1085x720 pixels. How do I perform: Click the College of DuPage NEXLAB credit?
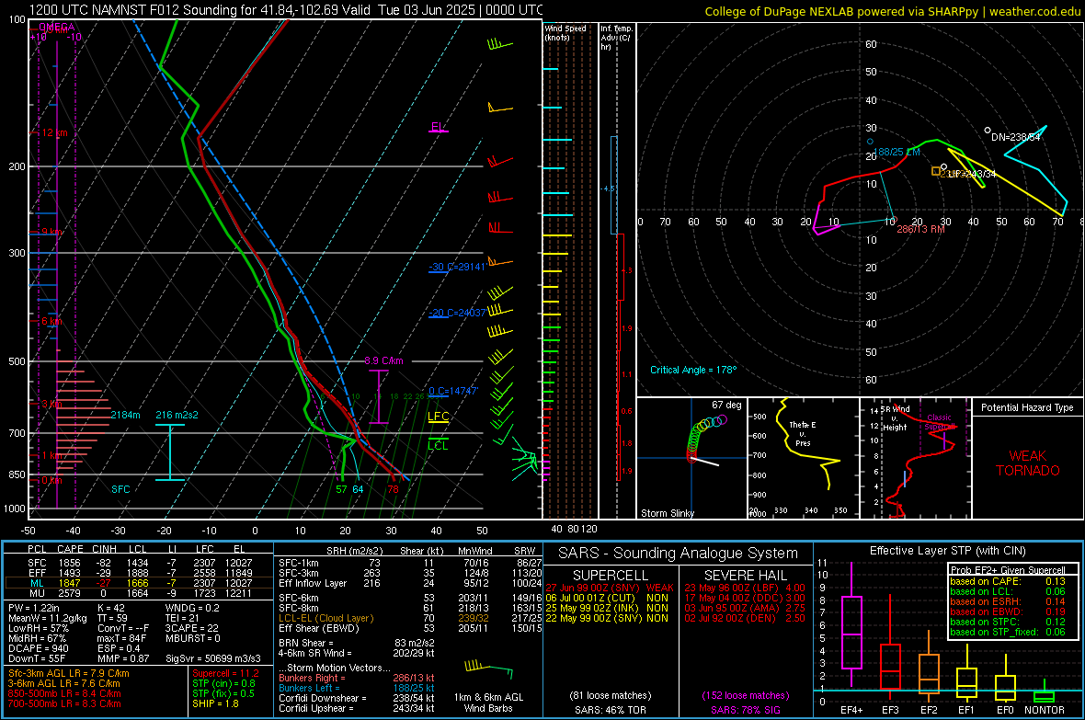[x=892, y=11]
